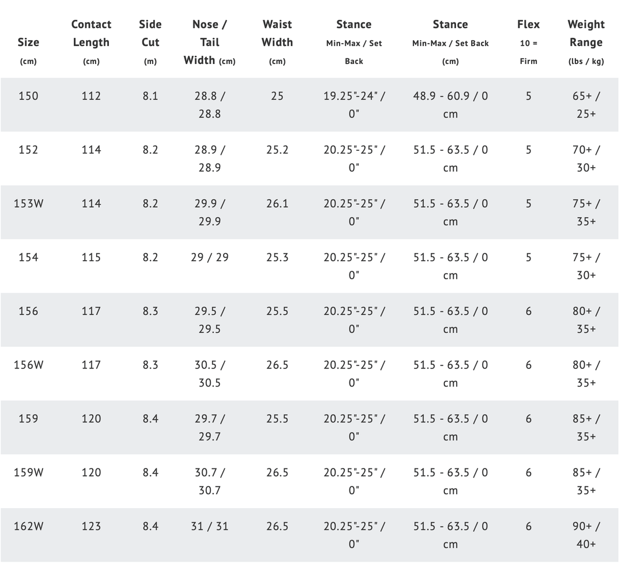Select contact length value 123

[x=91, y=526]
